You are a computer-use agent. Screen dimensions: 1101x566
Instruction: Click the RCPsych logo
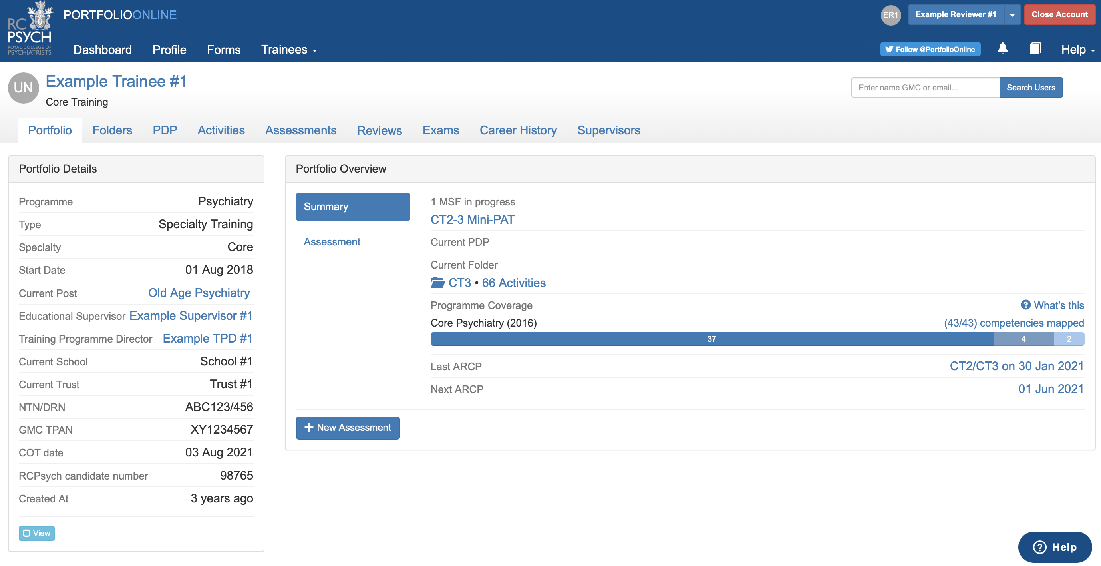click(x=30, y=30)
